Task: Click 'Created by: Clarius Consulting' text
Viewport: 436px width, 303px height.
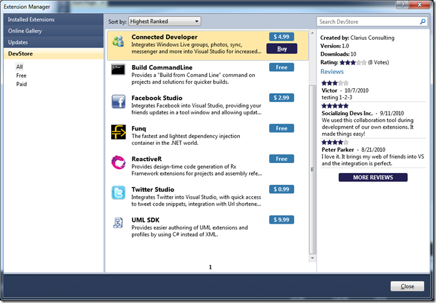Action: tap(357, 38)
